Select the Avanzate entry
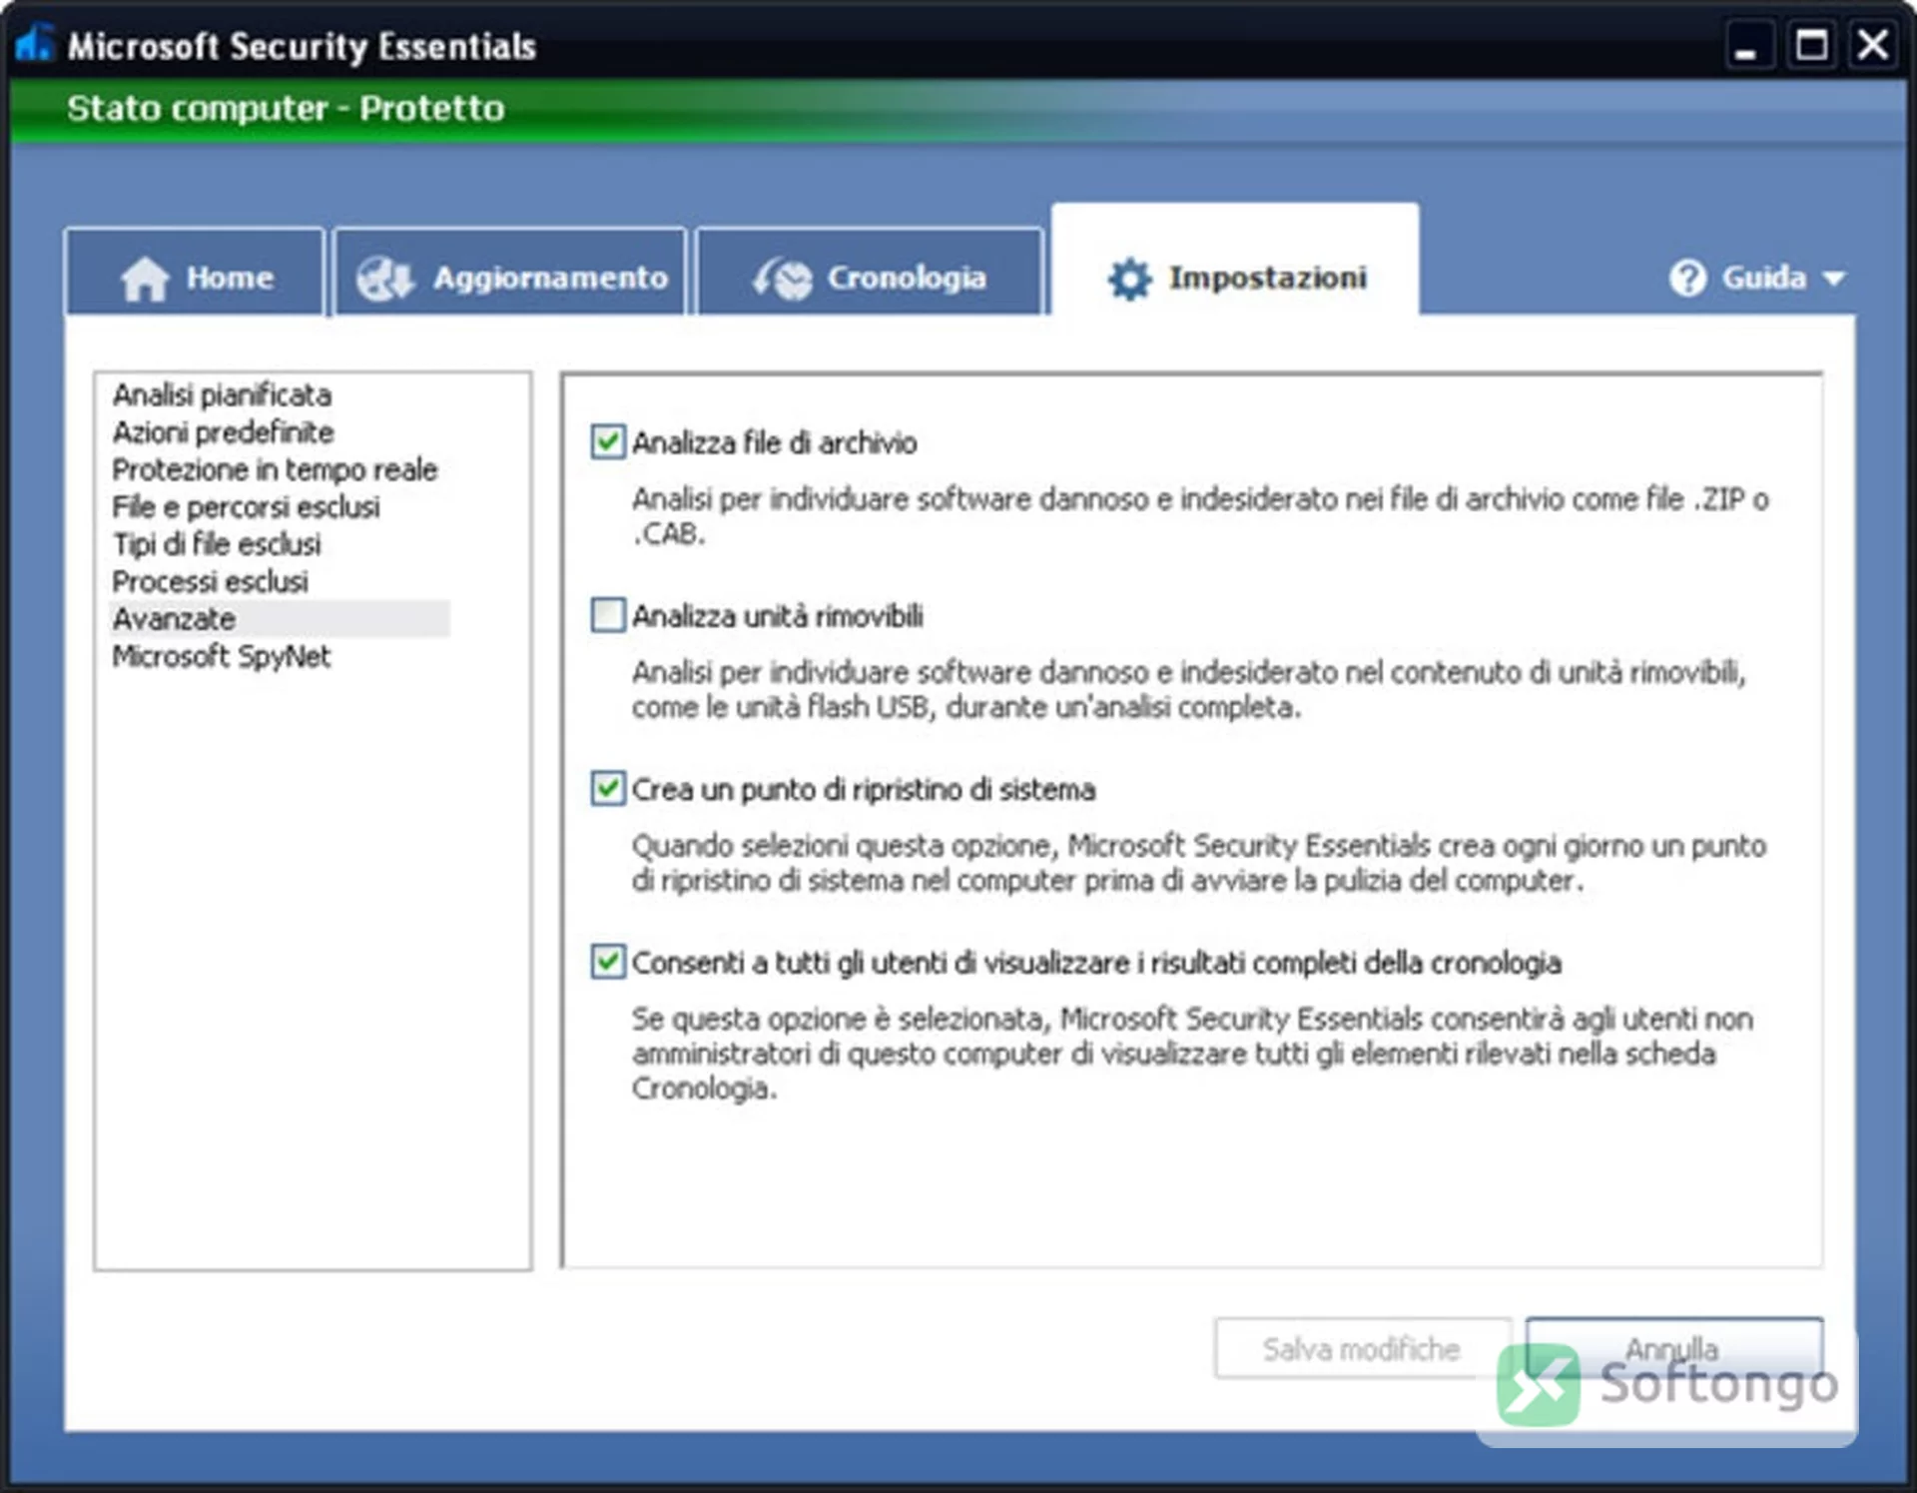1917x1493 pixels. click(280, 619)
